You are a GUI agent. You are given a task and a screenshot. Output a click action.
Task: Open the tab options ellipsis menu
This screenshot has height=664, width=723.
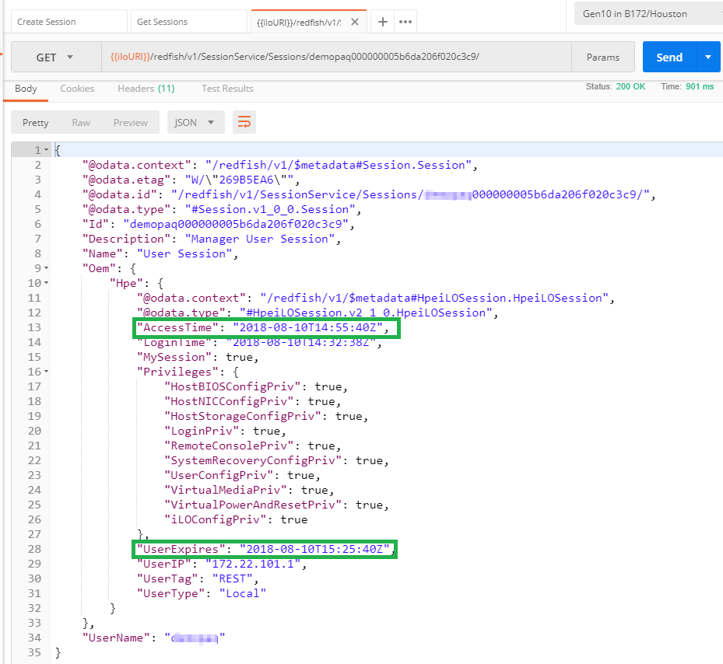405,22
